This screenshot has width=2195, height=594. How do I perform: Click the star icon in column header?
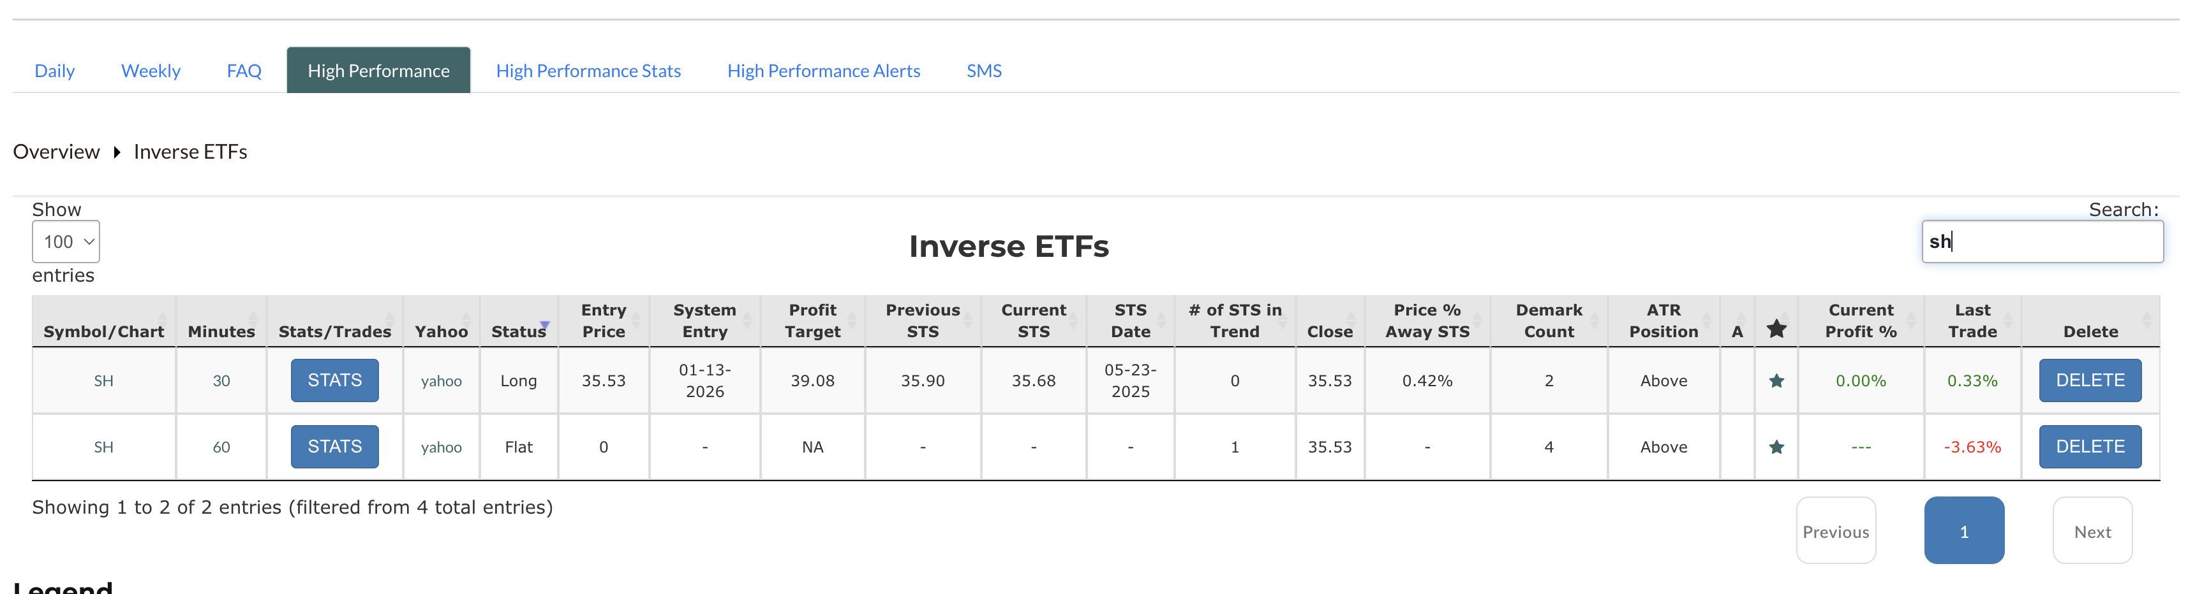click(x=1776, y=330)
